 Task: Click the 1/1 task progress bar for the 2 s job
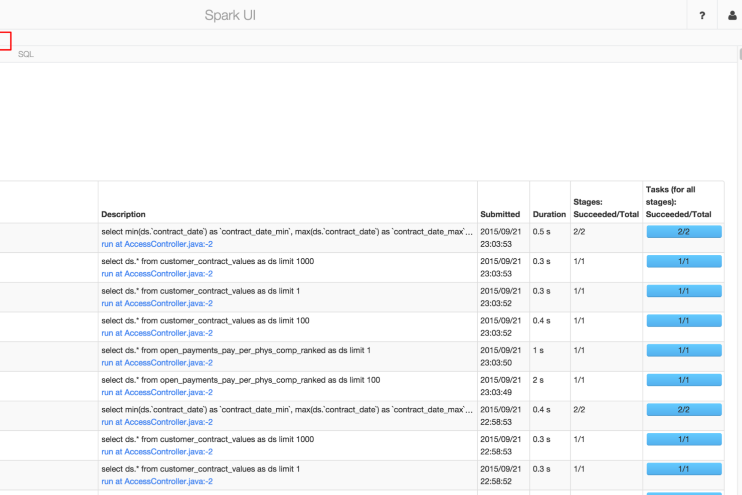click(684, 380)
